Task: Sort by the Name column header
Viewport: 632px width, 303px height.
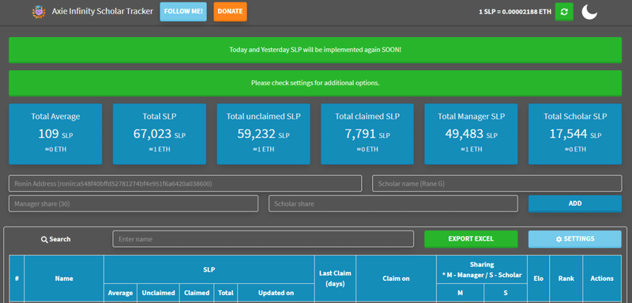Action: coord(64,279)
